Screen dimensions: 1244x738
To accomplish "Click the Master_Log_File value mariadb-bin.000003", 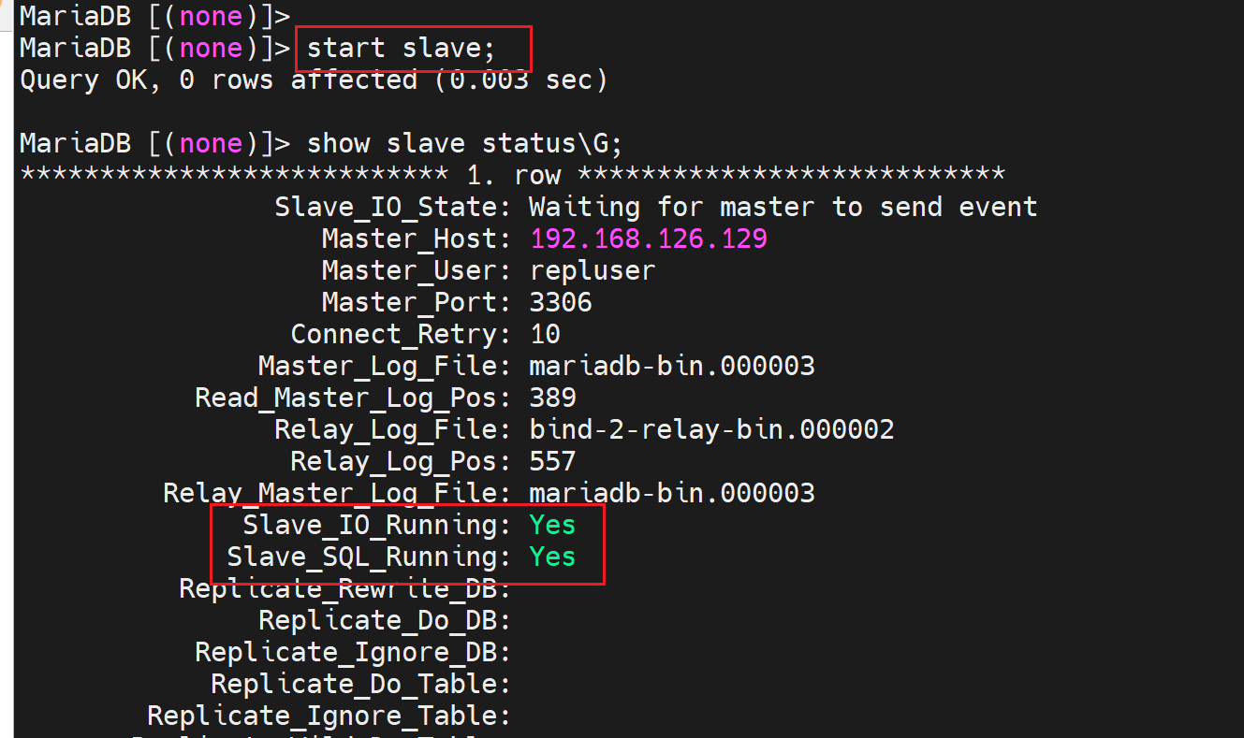I will (672, 366).
